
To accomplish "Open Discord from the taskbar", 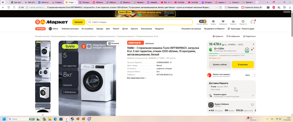I will [x=89, y=119].
